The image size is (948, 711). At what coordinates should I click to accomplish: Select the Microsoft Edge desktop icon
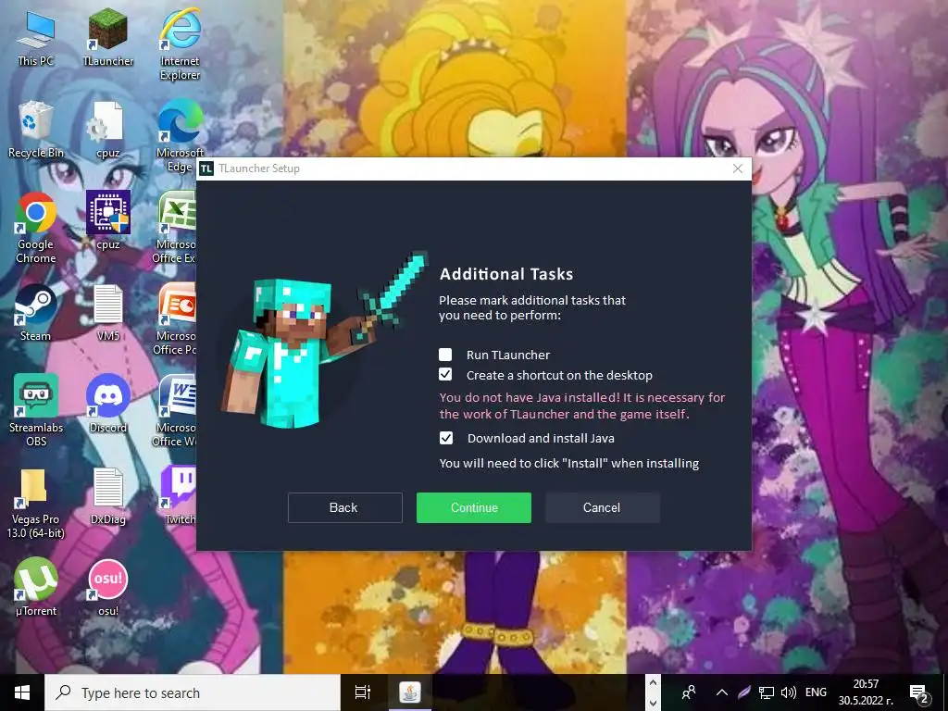[x=181, y=136]
